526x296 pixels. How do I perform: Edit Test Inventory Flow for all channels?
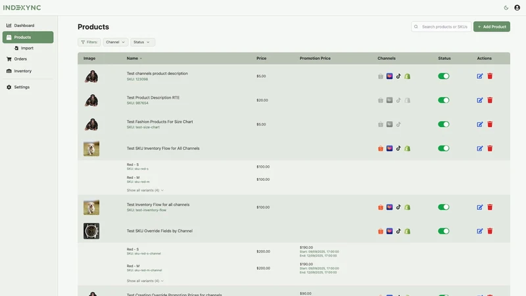tap(480, 207)
